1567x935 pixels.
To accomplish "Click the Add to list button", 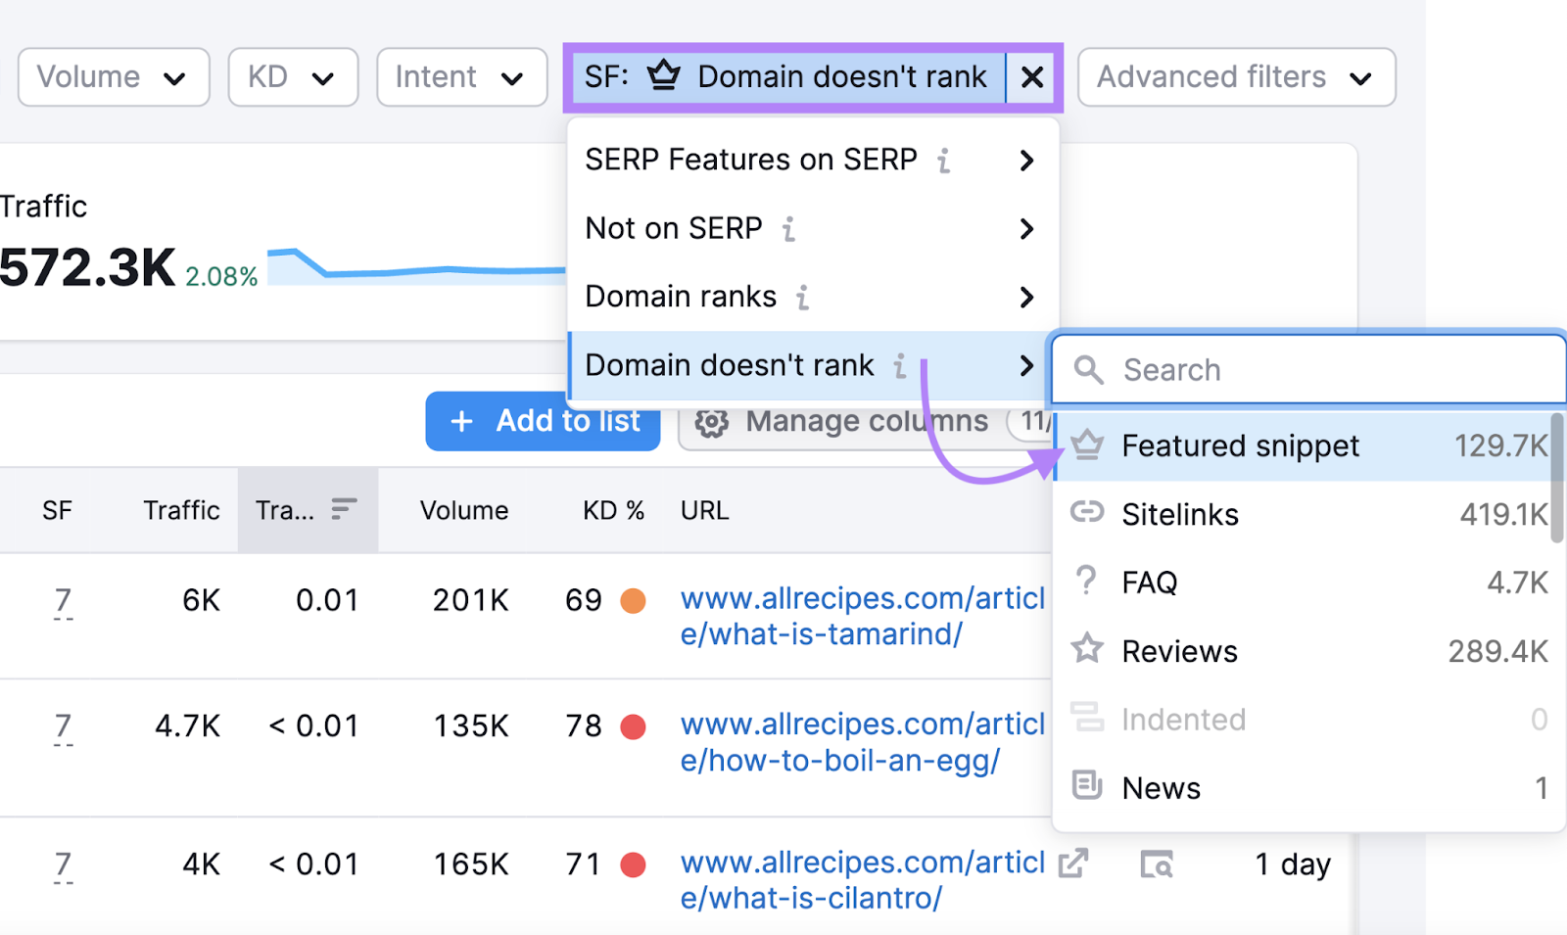I will [543, 421].
